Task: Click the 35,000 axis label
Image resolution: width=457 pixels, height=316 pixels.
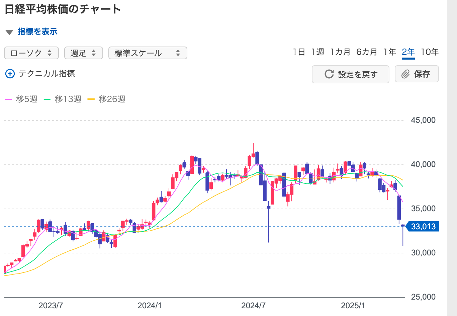Action: coord(423,209)
